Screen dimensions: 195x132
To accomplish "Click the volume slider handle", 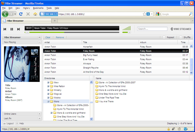I will pos(129,32).
